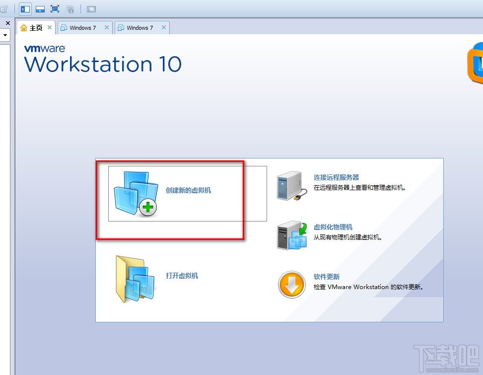The height and width of the screenshot is (375, 483).
Task: Click text 从现有物理机创建虚拟机。
Action: [x=348, y=237]
